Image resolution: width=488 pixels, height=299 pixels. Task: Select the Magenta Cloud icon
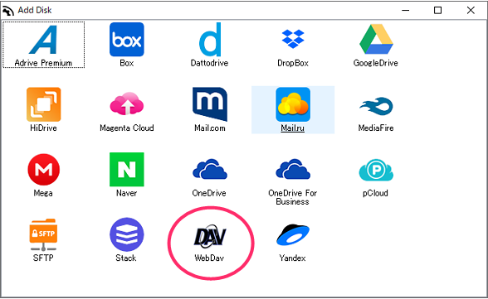127,104
